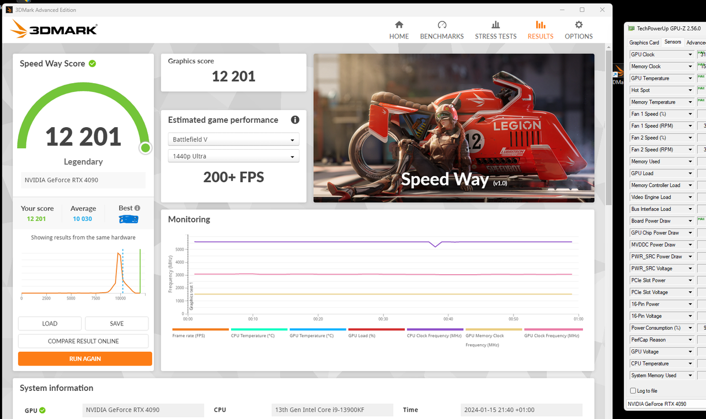Click the Legendary rating label
Viewport: 706px width, 419px height.
pos(83,162)
